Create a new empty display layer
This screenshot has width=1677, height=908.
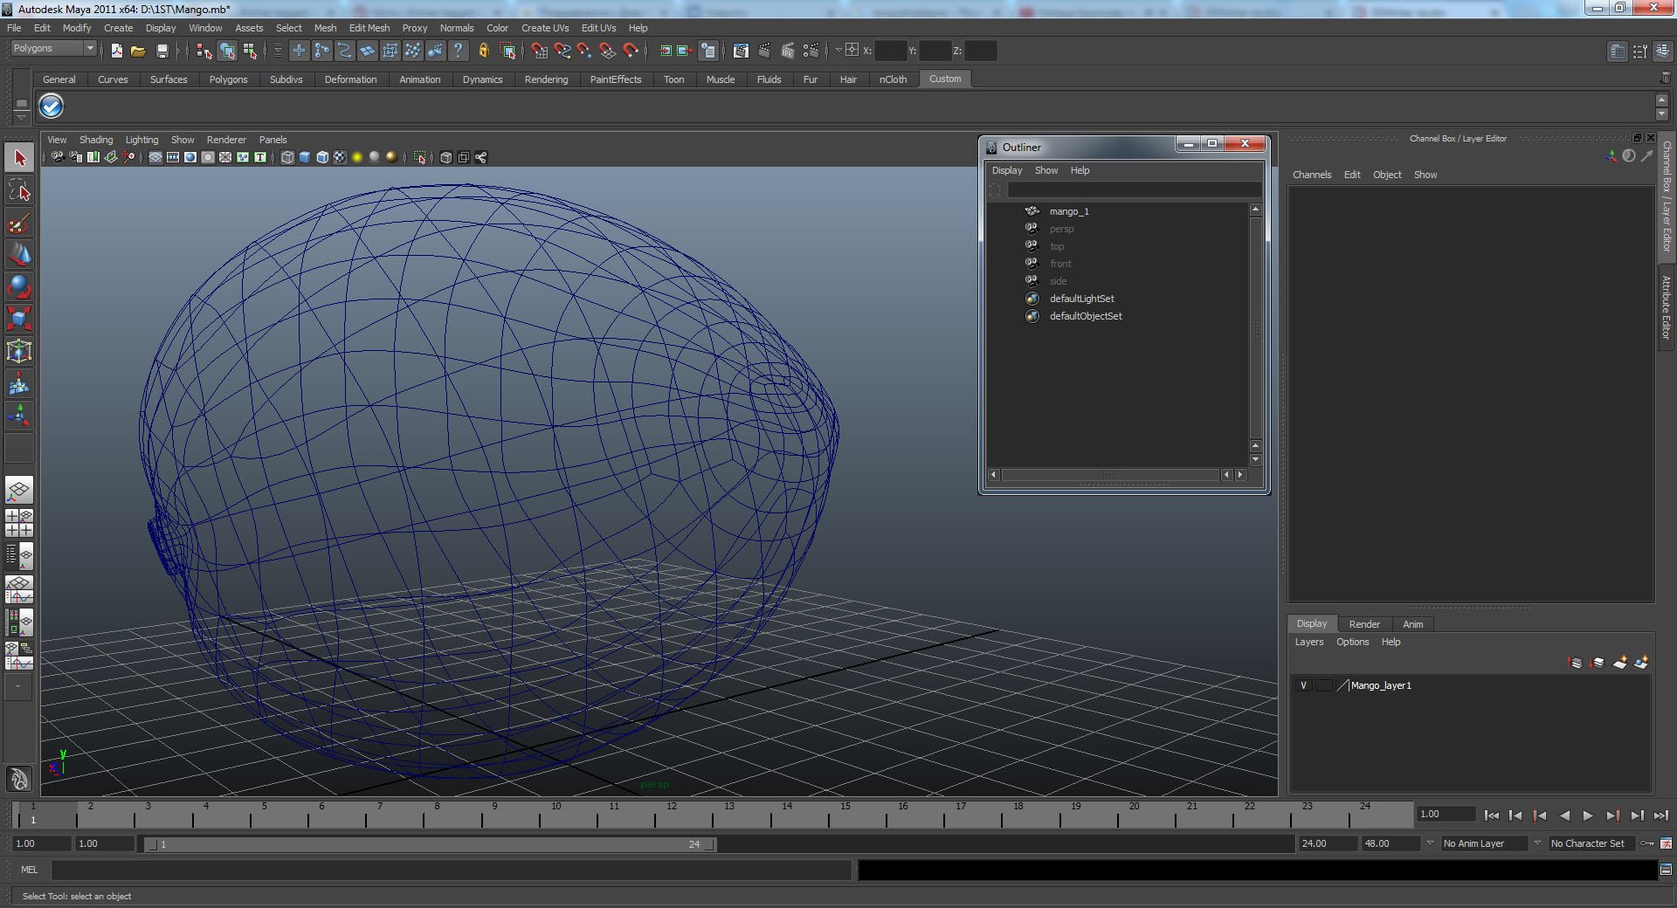(x=1620, y=663)
